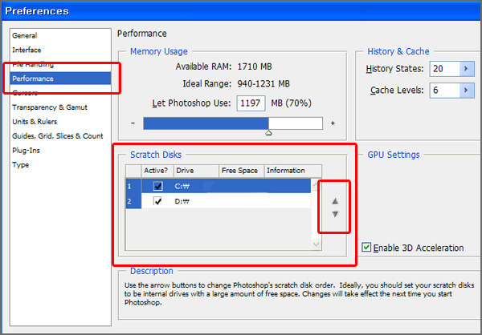Viewport: 482px width, 335px height.
Task: Click the Let Photoshop Use field showing 1197
Action: [x=251, y=103]
